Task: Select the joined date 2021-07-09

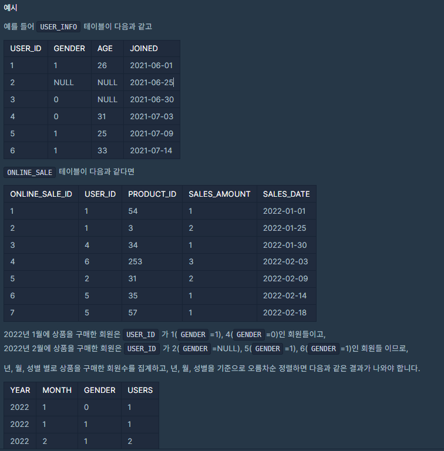Action: coord(152,133)
